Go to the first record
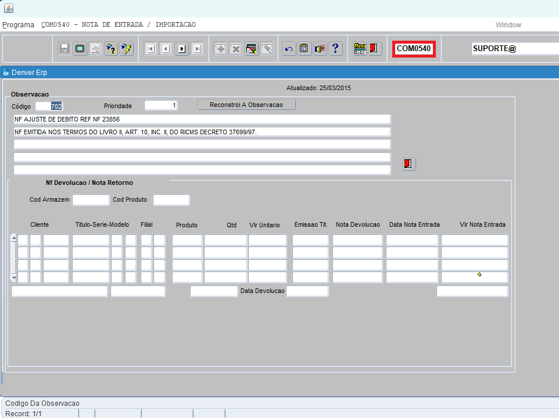Screen dimensions: 559x418 coord(151,49)
